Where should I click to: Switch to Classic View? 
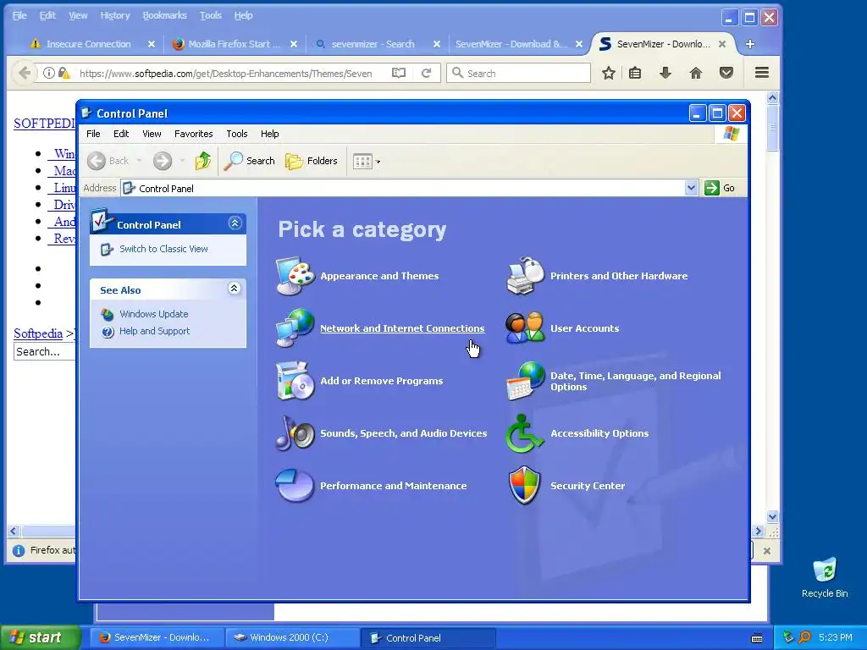point(163,249)
